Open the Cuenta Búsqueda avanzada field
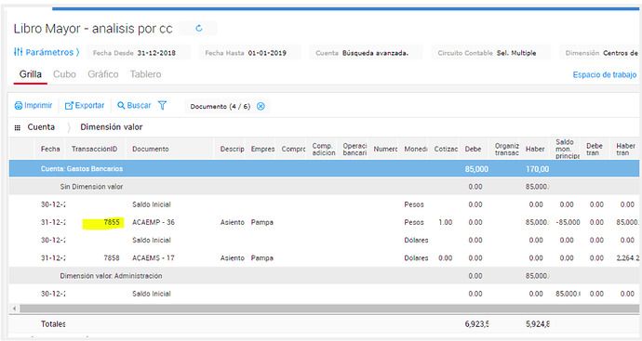This screenshot has width=642, height=341. click(366, 53)
